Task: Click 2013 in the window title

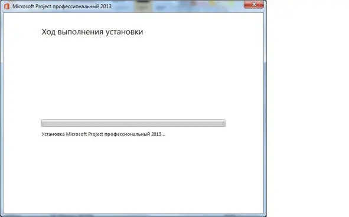Action: 106,6
